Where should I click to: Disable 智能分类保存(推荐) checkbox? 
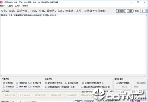tap(46, 83)
